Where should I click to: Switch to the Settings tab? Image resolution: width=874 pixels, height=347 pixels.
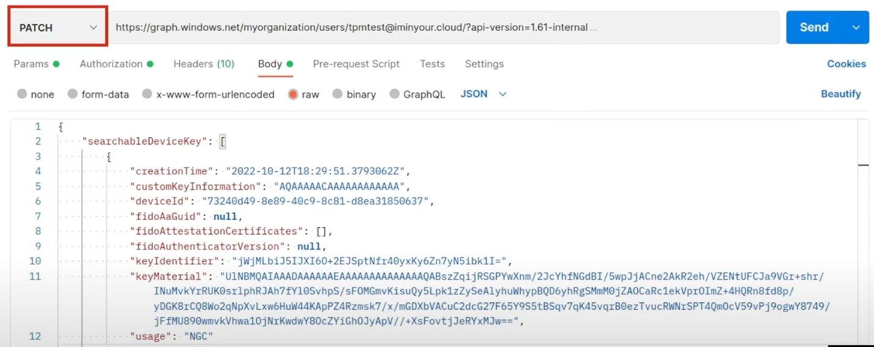click(484, 64)
